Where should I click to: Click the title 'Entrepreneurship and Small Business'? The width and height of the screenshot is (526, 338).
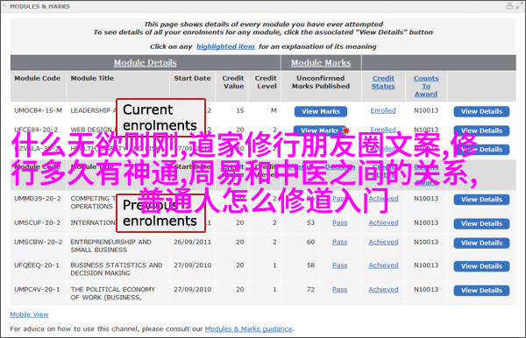pyautogui.click(x=110, y=246)
